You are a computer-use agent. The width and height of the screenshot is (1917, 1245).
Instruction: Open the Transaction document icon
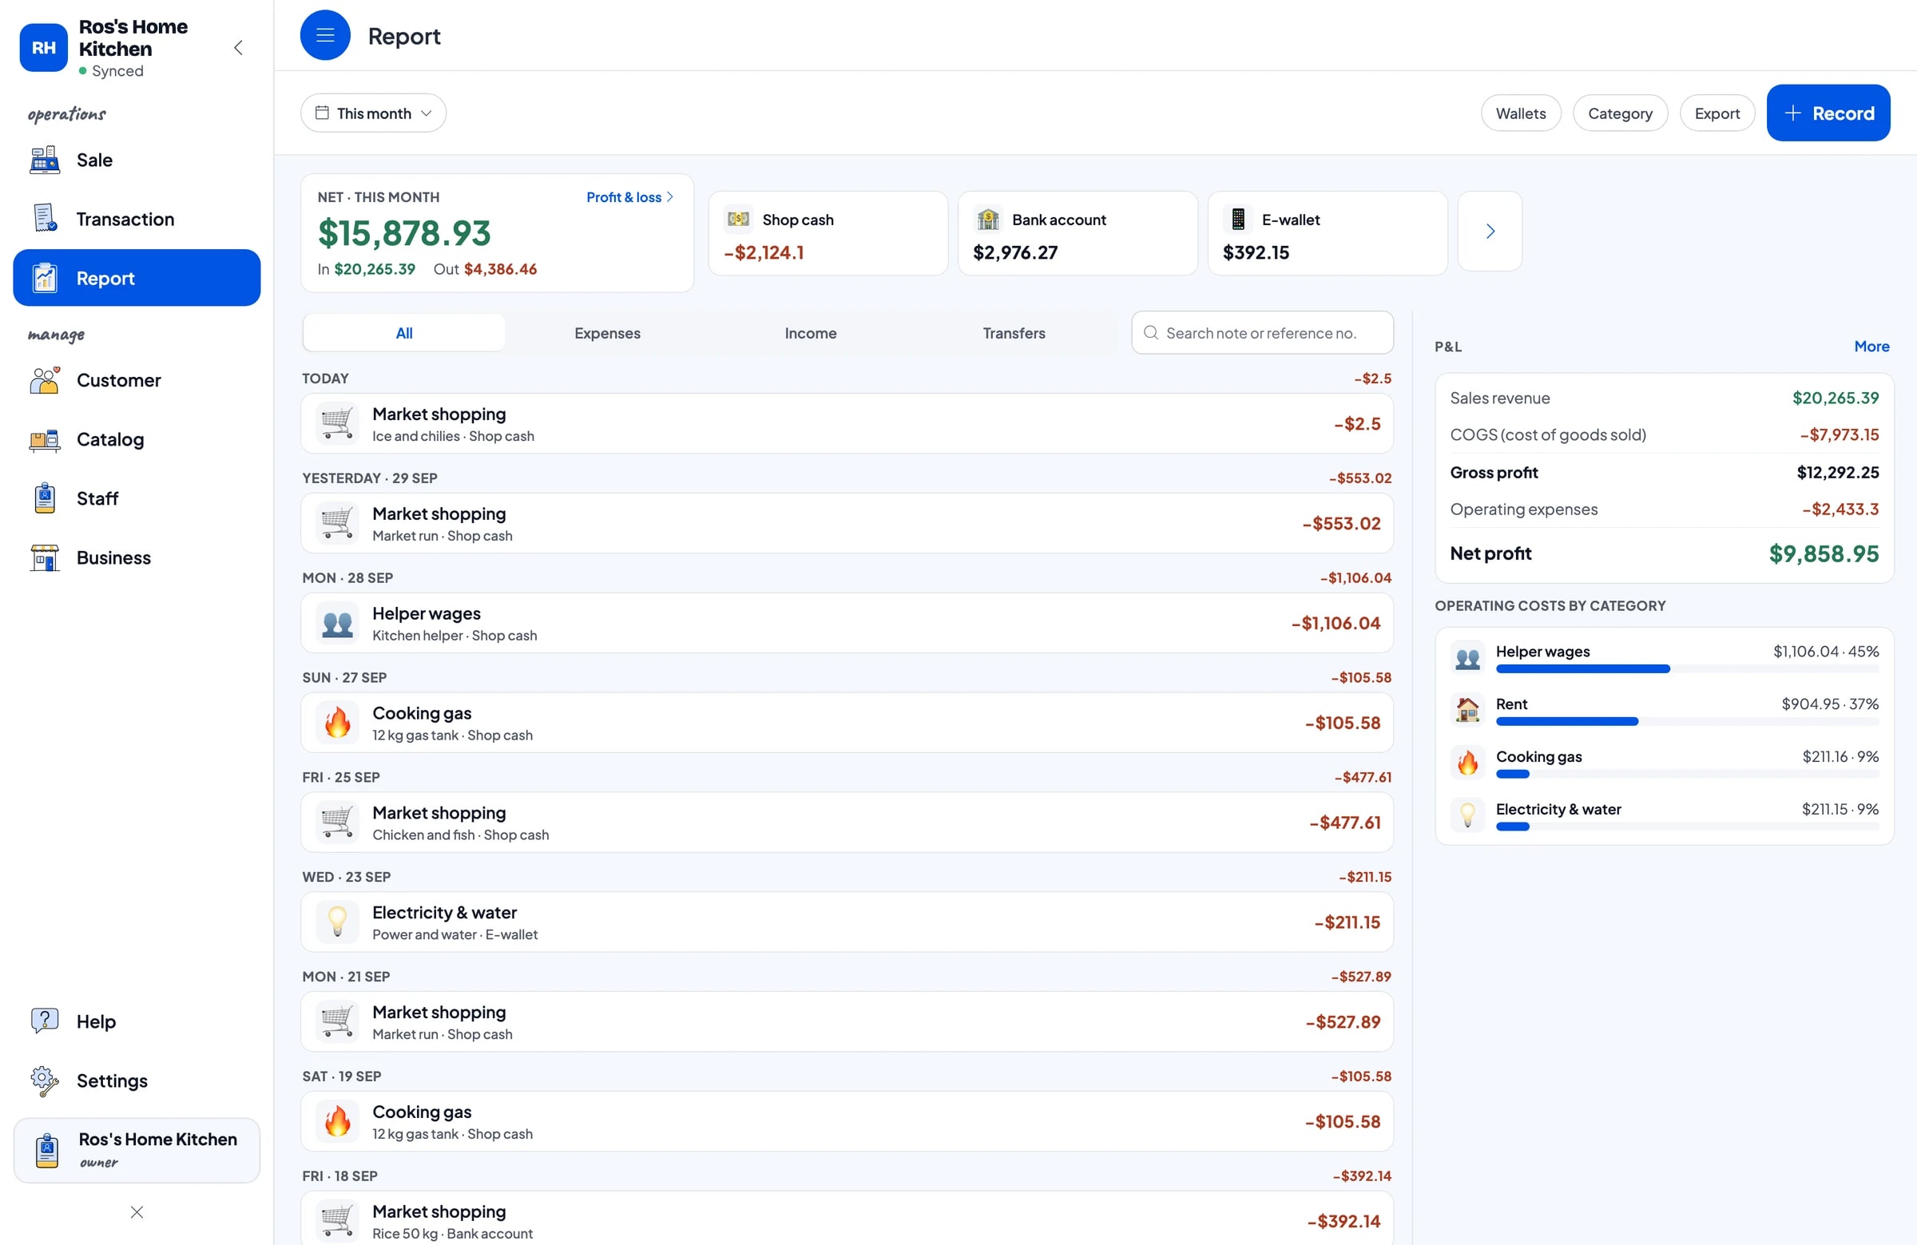pos(44,218)
